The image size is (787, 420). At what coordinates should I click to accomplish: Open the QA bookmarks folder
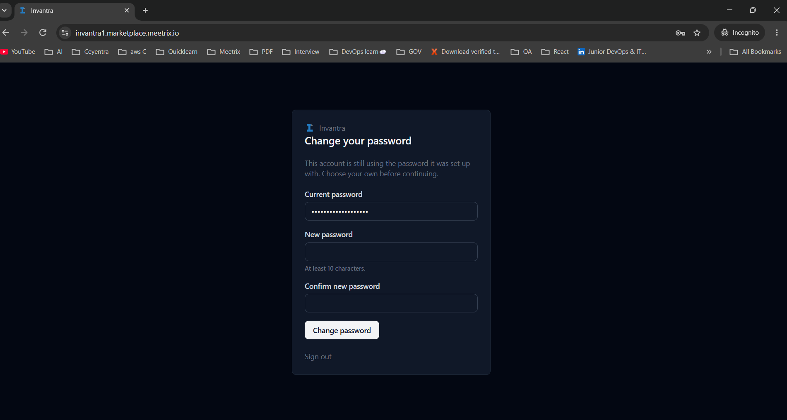(x=521, y=52)
